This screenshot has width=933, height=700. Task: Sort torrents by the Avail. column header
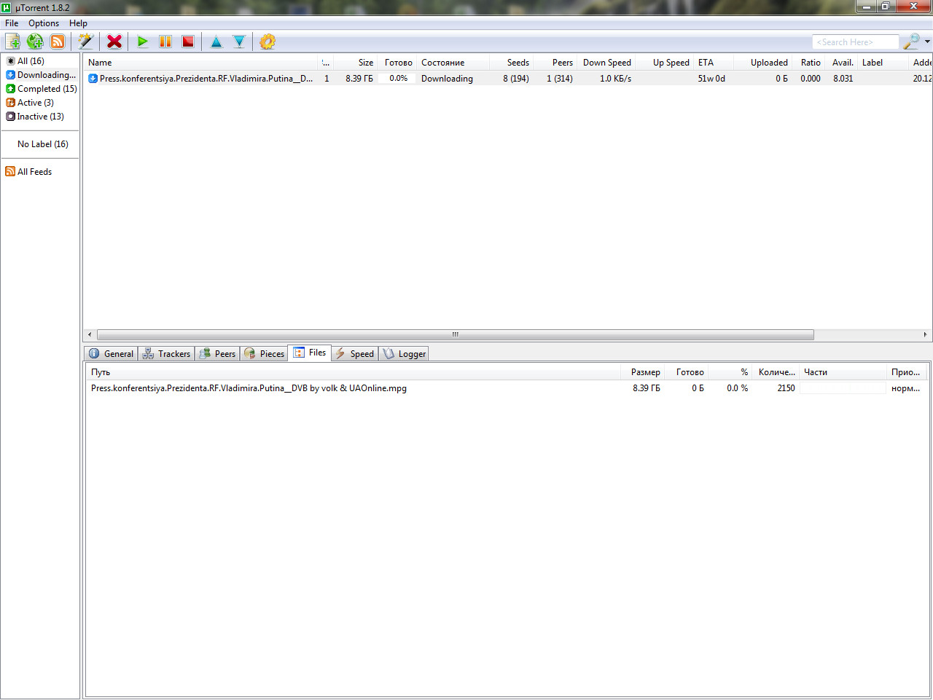click(841, 63)
